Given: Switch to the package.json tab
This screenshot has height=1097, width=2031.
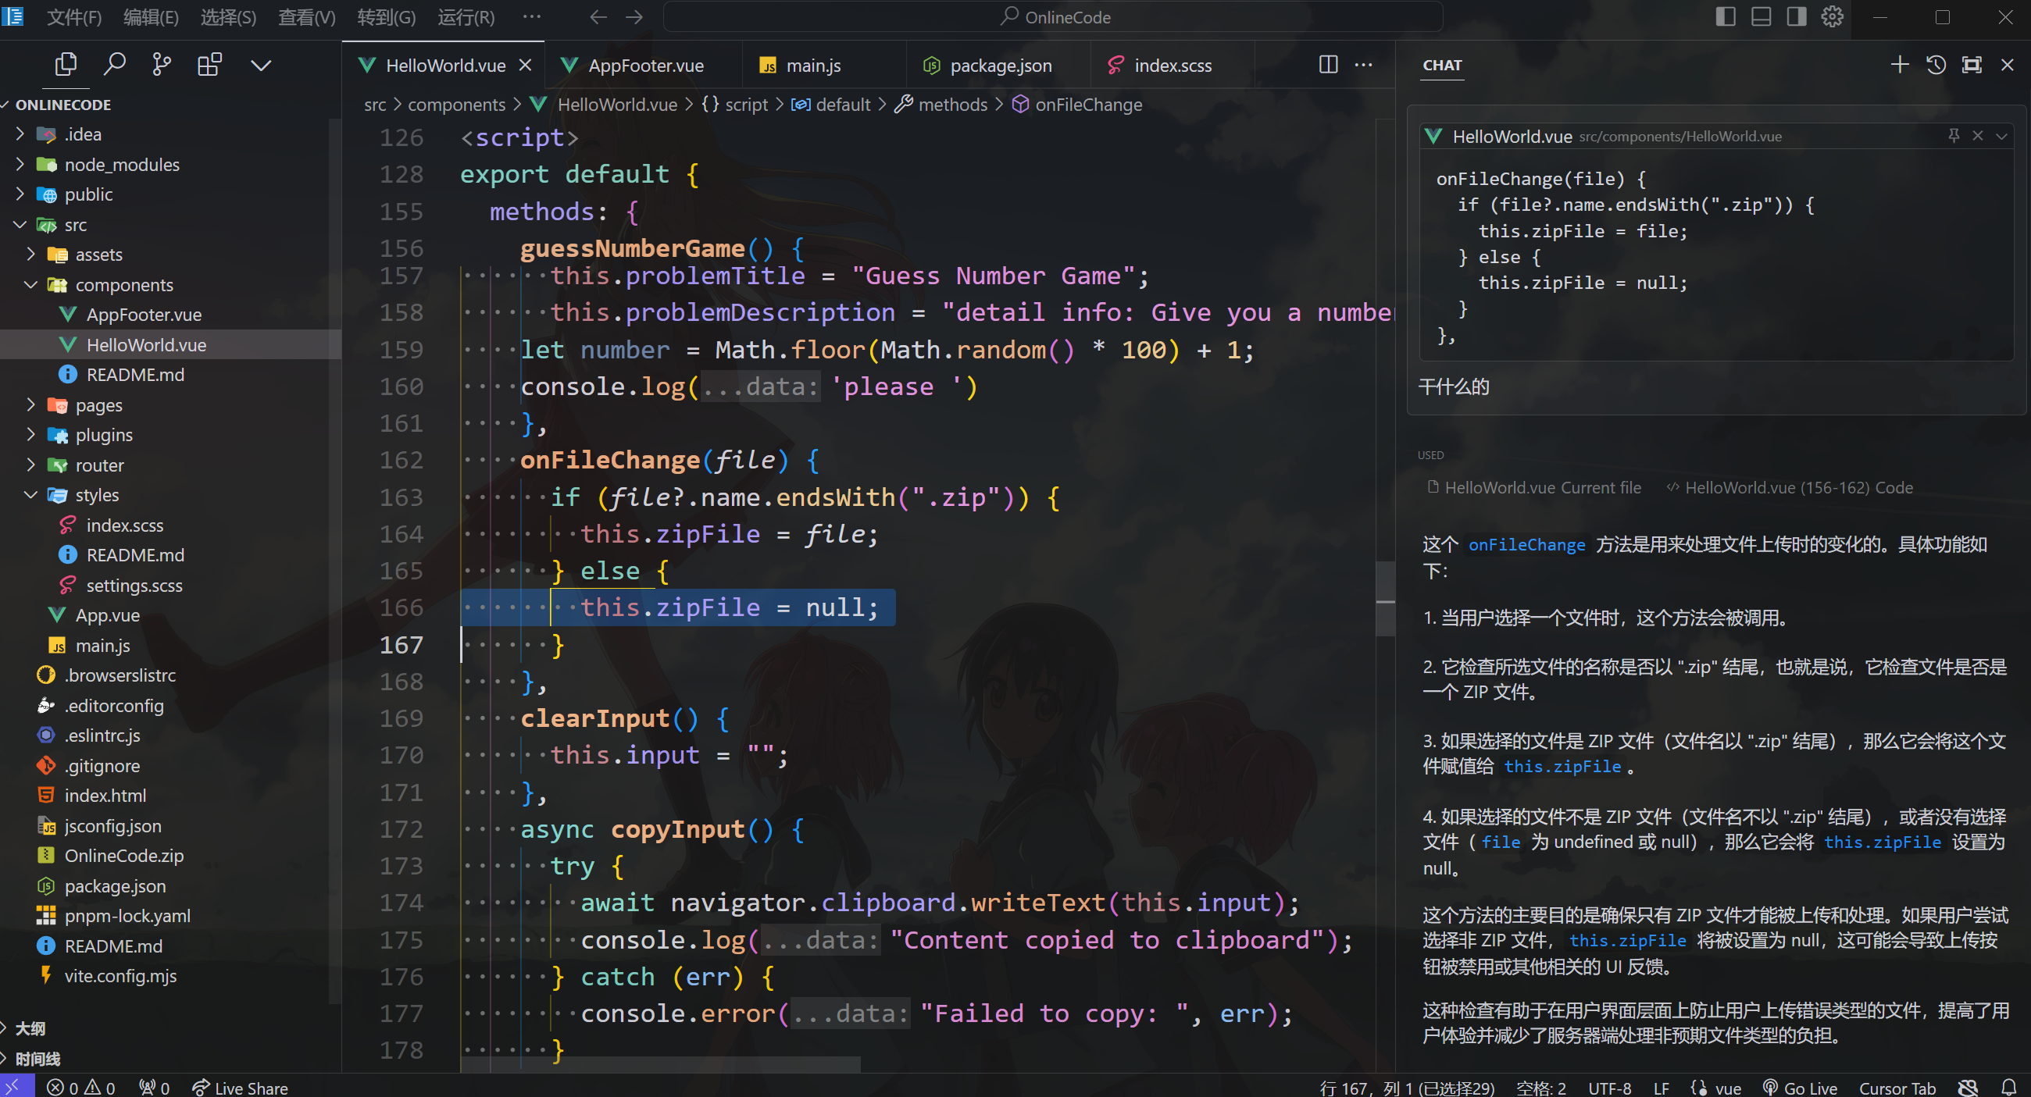Looking at the screenshot, I should [1000, 66].
